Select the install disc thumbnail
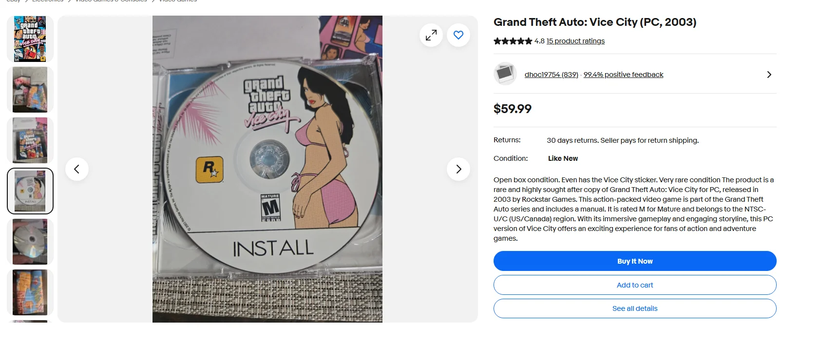 30,191
